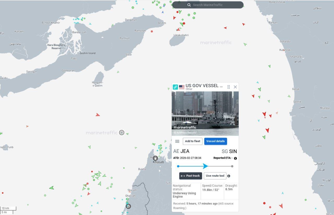The height and width of the screenshot is (215, 334).
Task: Click the concentric-circle selected vessel marker
Action: pos(122,133)
